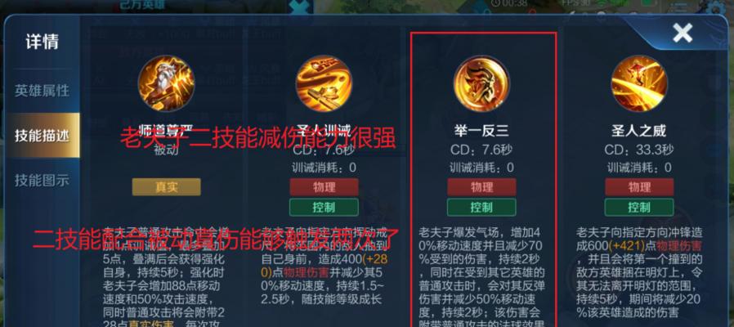Click 控制 tag under 举一反三
734x327 pixels.
coord(481,207)
